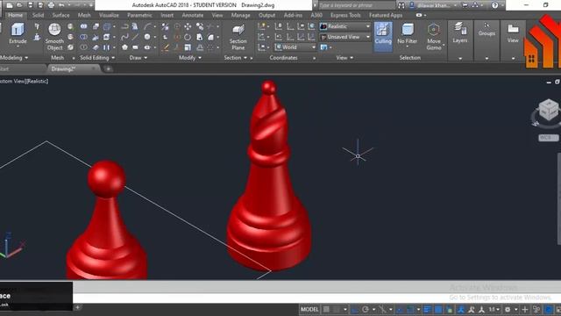The height and width of the screenshot is (316, 561).
Task: Select the Circle tool in Draw panel
Action: tap(147, 37)
